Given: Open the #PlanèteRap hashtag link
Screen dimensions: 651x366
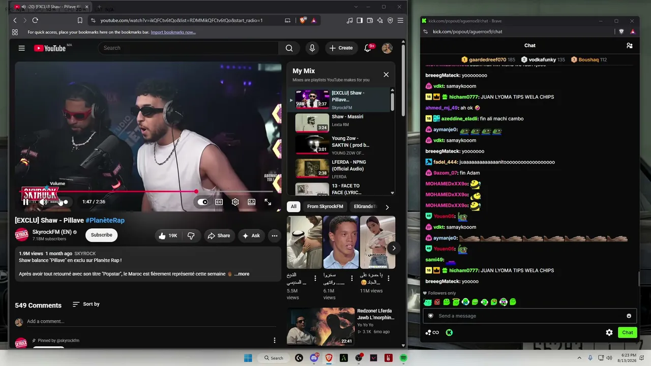Looking at the screenshot, I should pyautogui.click(x=105, y=220).
